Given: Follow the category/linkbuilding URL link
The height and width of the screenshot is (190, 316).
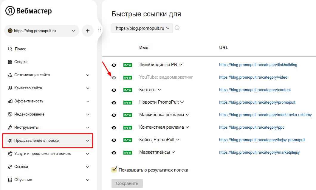Looking at the screenshot, I should point(258,65).
